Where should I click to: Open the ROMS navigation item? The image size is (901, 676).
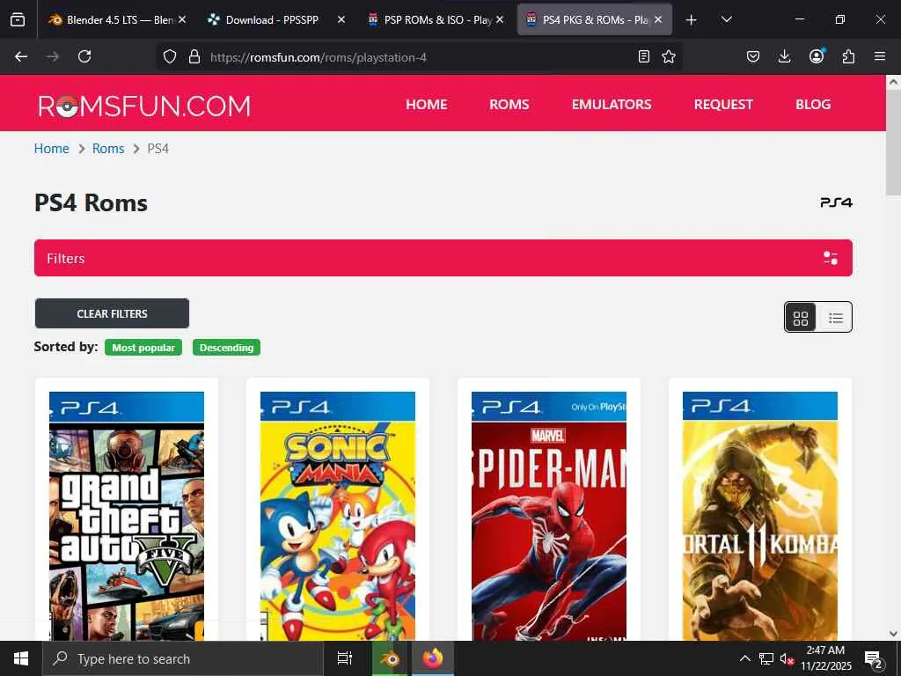pos(509,105)
